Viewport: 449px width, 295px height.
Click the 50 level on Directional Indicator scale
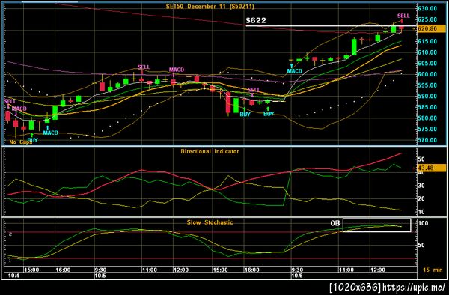(421, 159)
